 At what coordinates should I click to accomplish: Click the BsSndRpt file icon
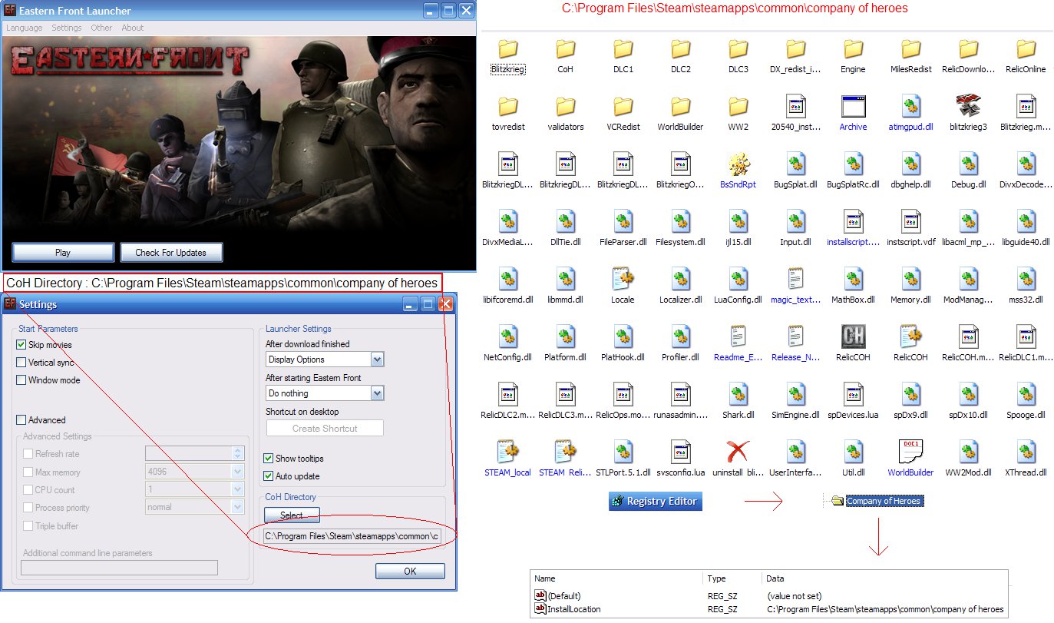coord(738,164)
